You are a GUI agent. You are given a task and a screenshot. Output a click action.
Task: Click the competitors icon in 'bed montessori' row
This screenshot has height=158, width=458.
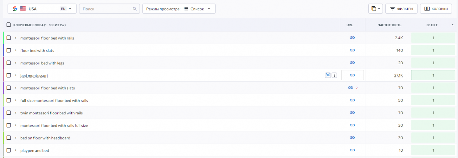pos(328,75)
